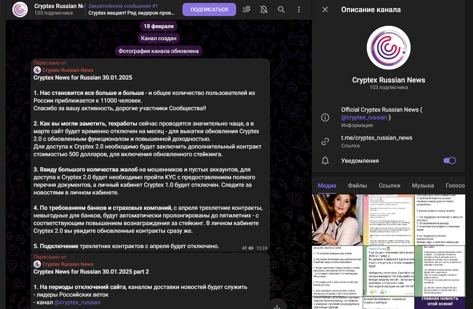473x309 pixels.
Task: Click the heading ending with 'part 2'
Action: [x=91, y=272]
